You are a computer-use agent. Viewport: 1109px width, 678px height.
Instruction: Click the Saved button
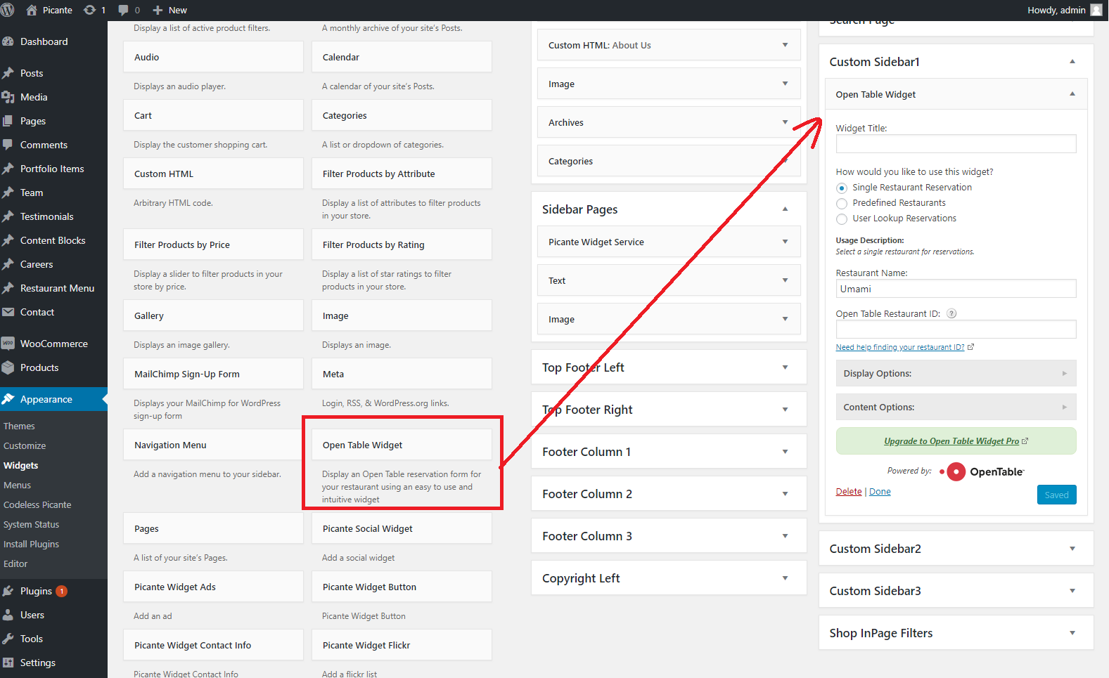point(1056,495)
